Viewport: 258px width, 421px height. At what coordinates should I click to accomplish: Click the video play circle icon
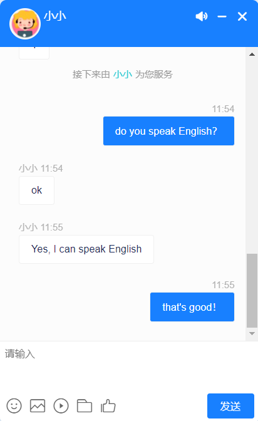click(x=61, y=406)
